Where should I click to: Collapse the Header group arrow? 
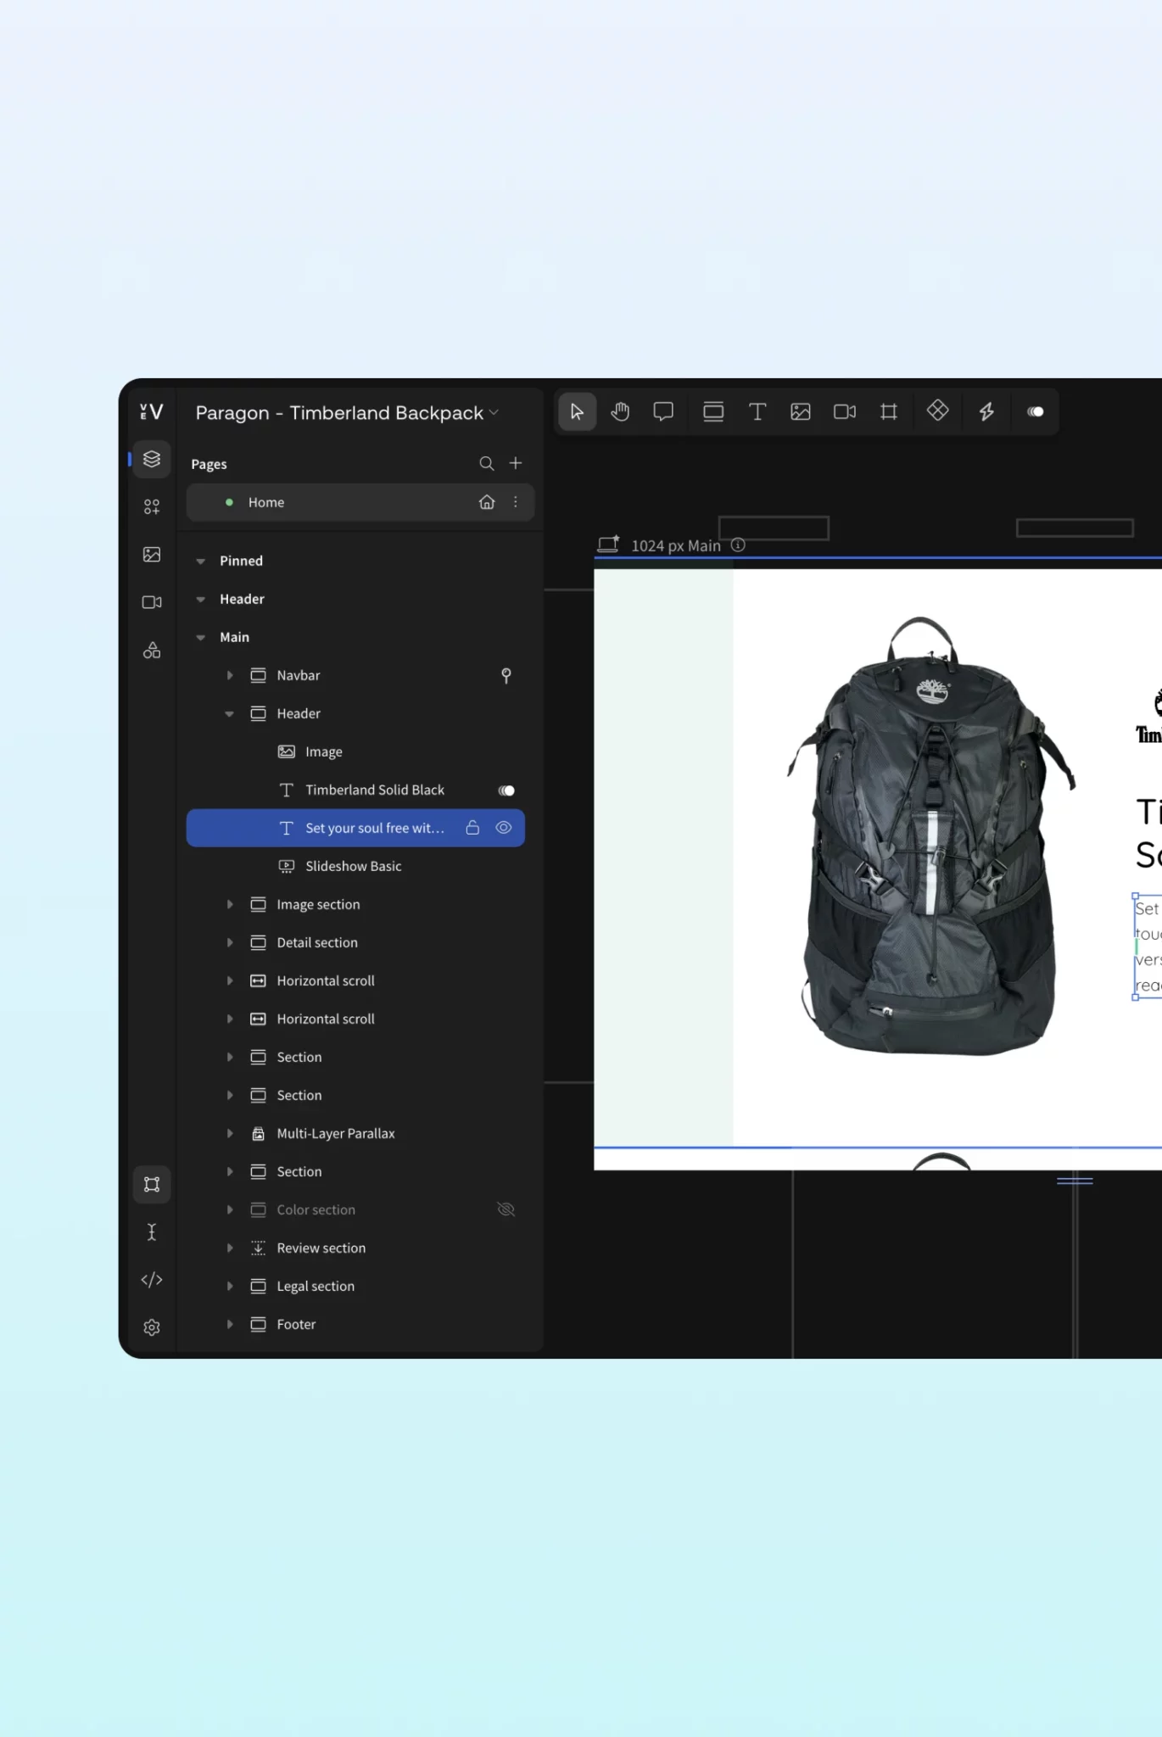201,600
